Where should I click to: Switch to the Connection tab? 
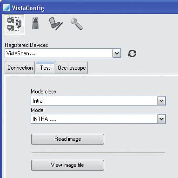[x=20, y=68]
